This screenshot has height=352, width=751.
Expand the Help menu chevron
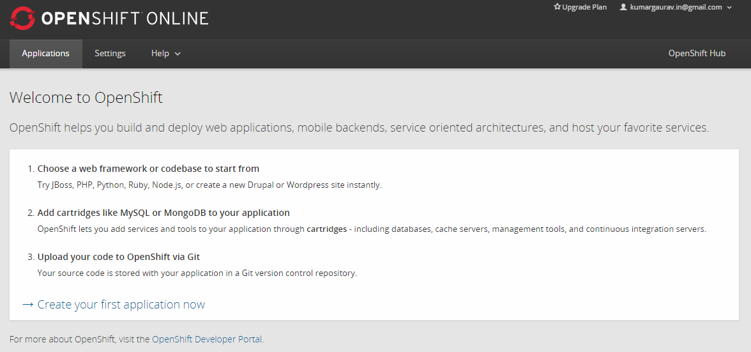pyautogui.click(x=178, y=54)
